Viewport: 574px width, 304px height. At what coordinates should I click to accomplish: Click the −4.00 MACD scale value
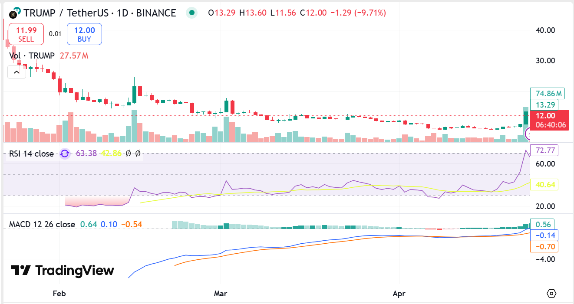pyautogui.click(x=544, y=259)
